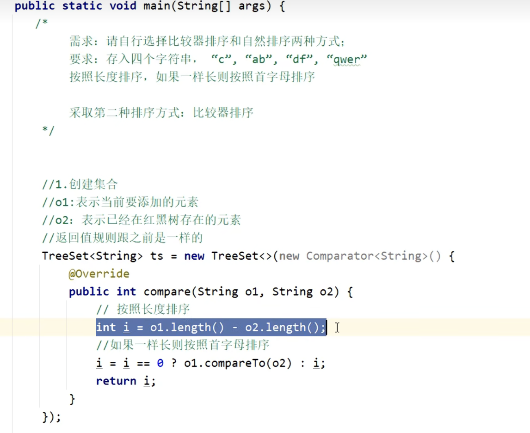Click the //o2 comment about red-black tree
Screen dimensions: 530x433
[x=141, y=220]
